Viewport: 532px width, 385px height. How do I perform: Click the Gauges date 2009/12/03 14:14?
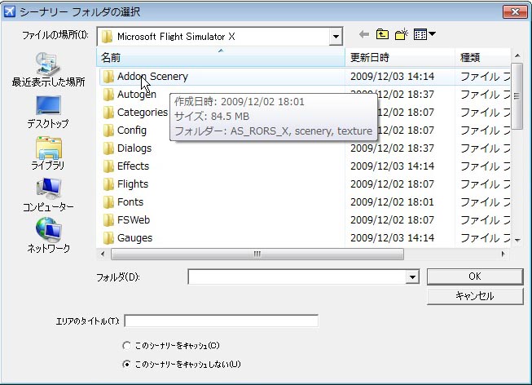[x=392, y=238]
